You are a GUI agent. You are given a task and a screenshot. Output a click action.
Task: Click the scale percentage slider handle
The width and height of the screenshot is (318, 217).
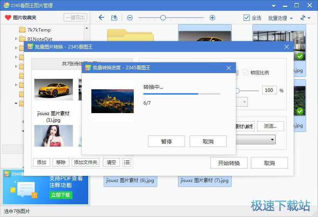pyautogui.click(x=237, y=91)
